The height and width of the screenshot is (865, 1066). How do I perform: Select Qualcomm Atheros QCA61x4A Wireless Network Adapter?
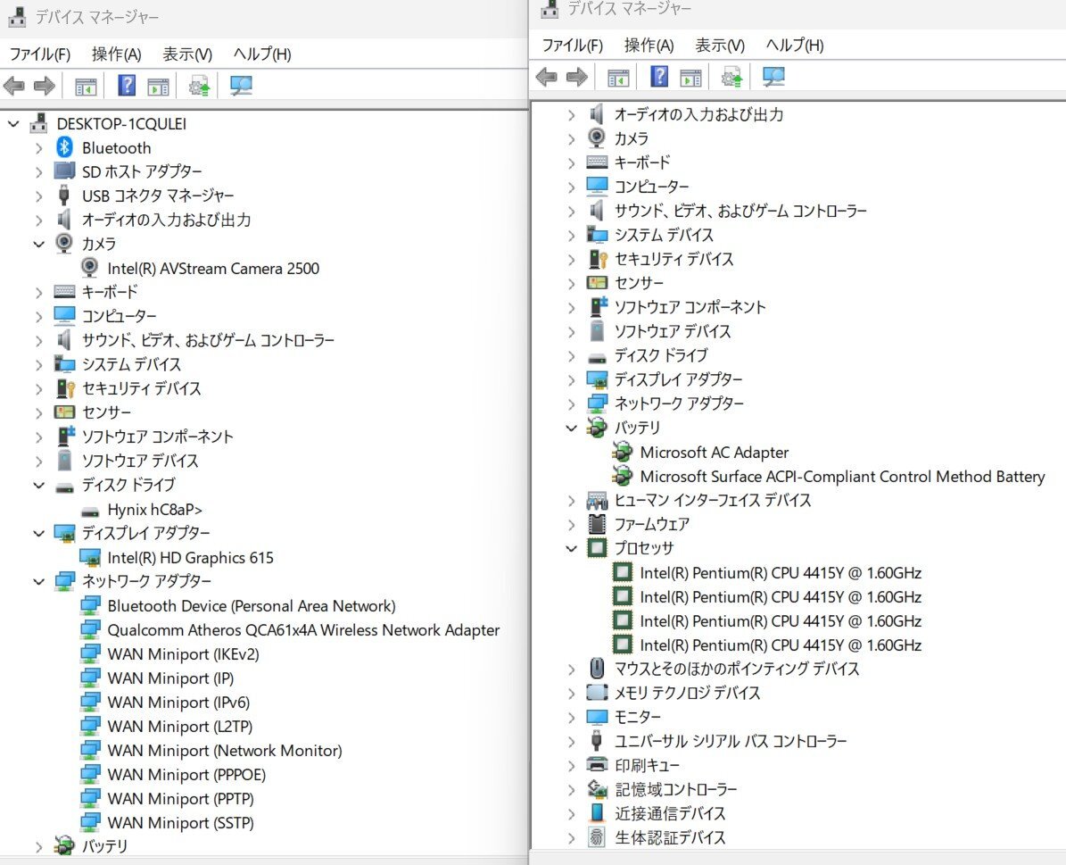(x=303, y=630)
